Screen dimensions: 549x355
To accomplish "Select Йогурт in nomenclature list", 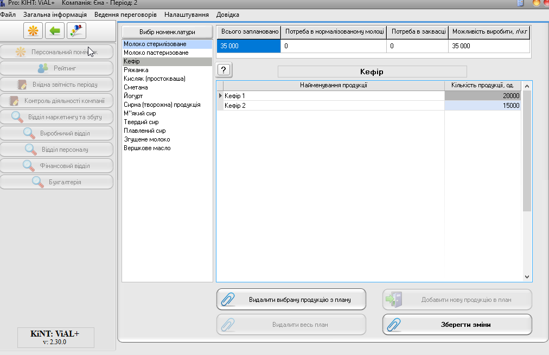I will coord(168,96).
